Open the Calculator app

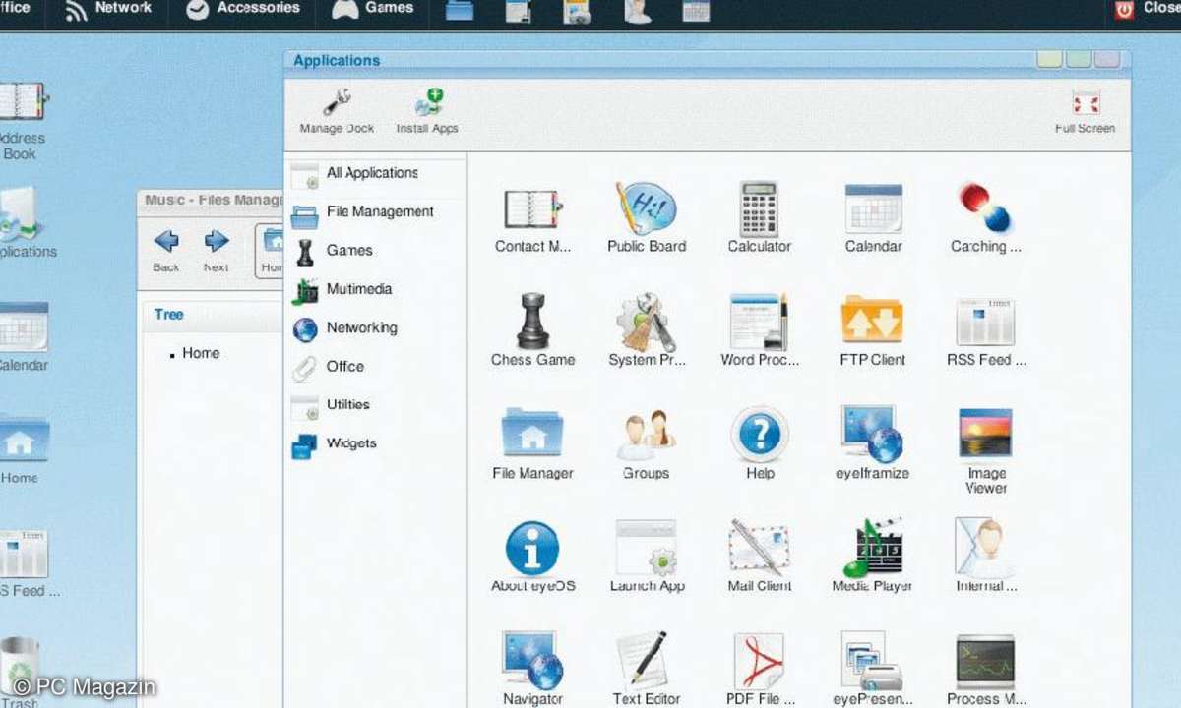tap(759, 207)
